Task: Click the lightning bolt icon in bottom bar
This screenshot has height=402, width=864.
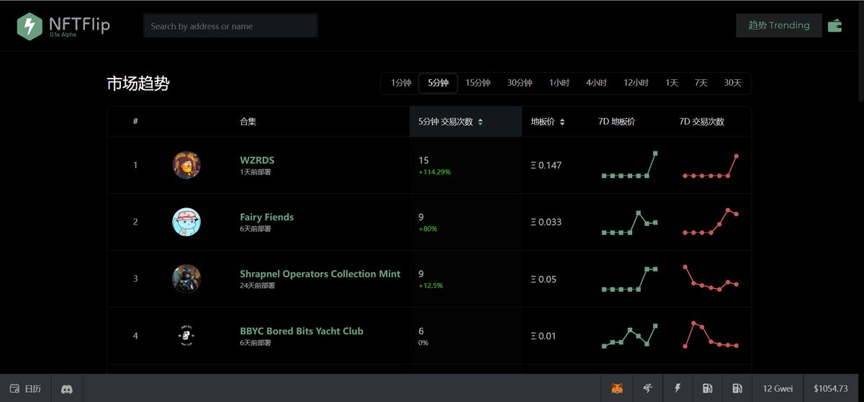Action: tap(678, 388)
